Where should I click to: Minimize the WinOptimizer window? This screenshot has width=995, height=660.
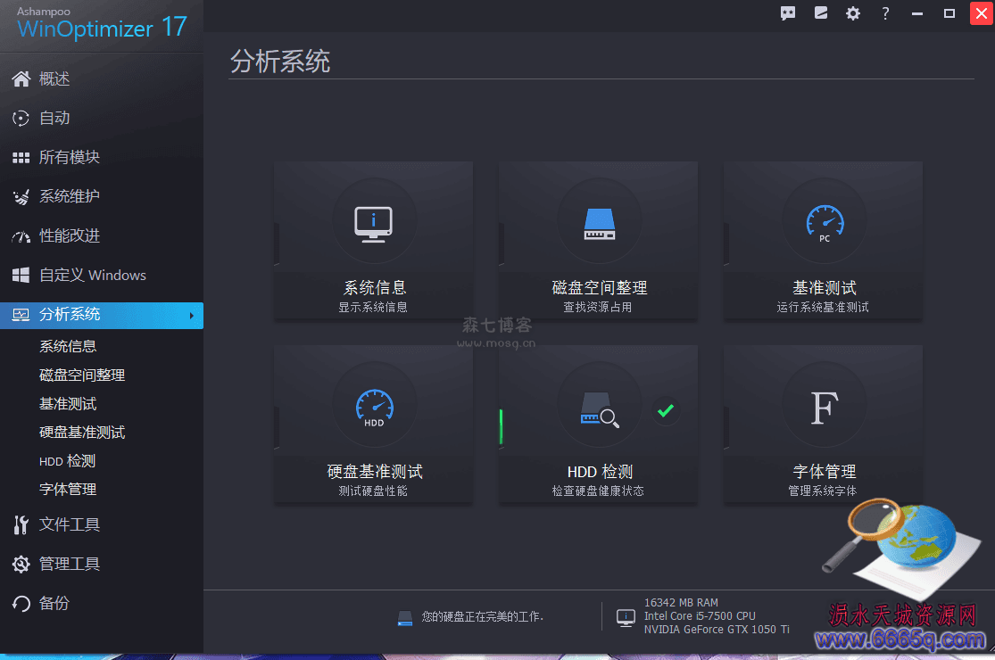917,13
